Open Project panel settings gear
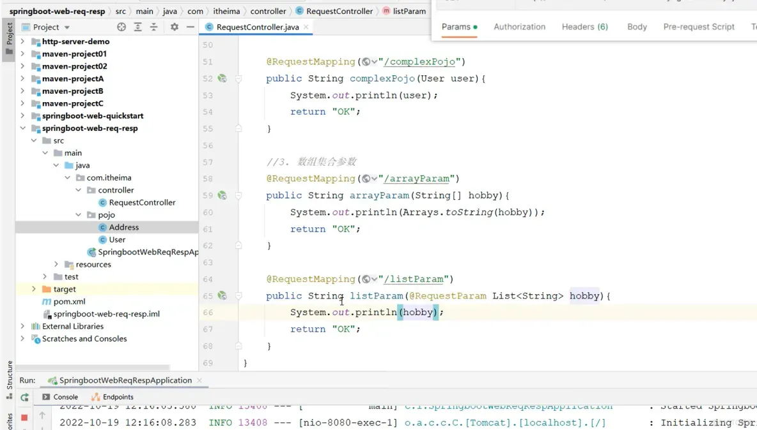Image resolution: width=757 pixels, height=430 pixels. (x=175, y=27)
